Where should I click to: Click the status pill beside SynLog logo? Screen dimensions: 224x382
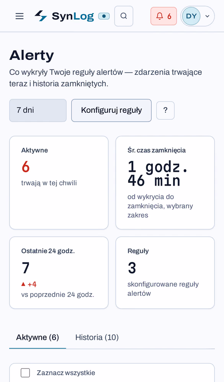(104, 16)
